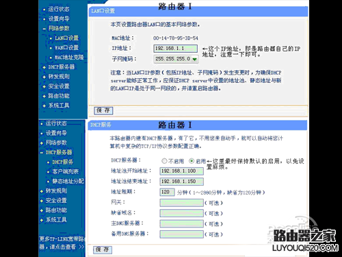Open 设置向导 in the upper sidebar
342x257 pixels.
click(x=59, y=19)
